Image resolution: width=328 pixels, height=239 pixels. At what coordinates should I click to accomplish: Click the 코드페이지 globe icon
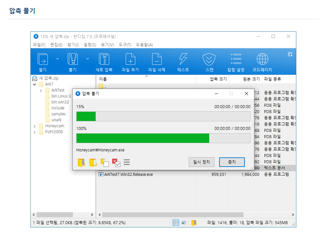[262, 59]
